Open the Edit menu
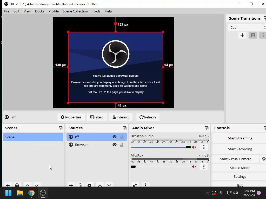Image resolution: width=266 pixels, height=199 pixels. pos(16,11)
